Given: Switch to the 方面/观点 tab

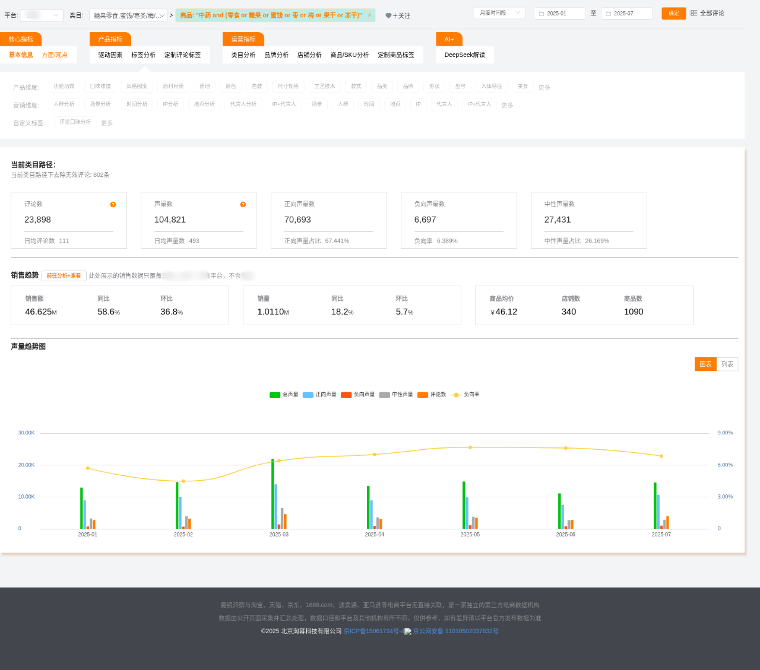Looking at the screenshot, I should [x=55, y=55].
